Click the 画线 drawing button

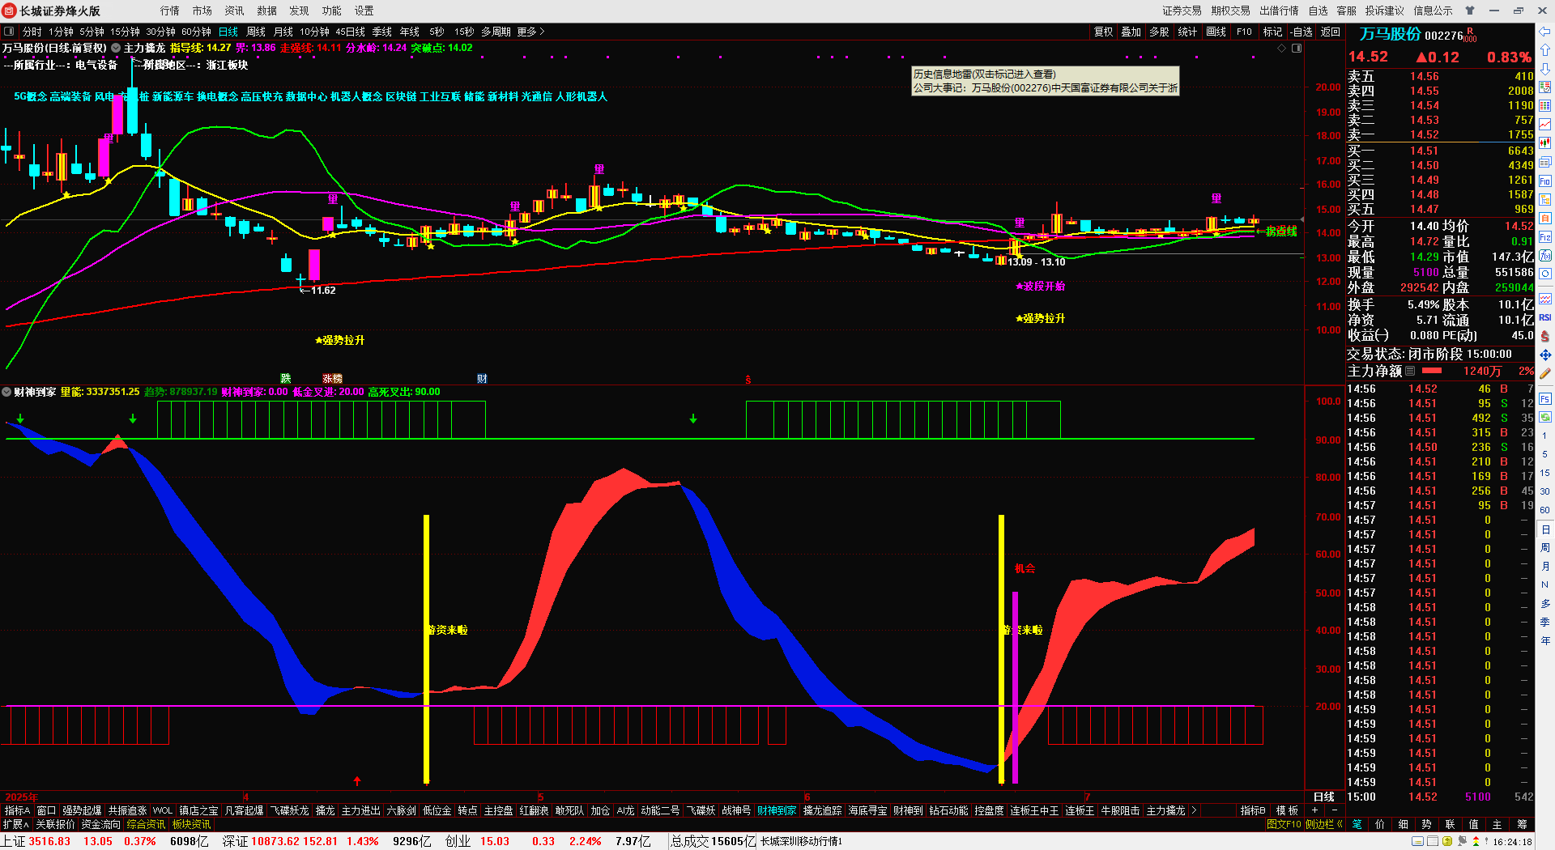[1216, 32]
